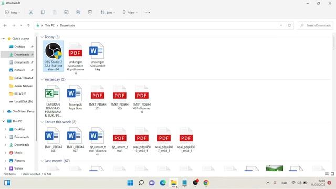Select the undangan narasumber kkg Word document

pos(97,56)
